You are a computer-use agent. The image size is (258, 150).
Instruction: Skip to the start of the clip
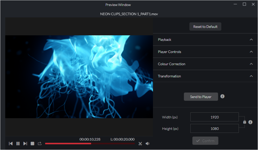tap(11, 144)
